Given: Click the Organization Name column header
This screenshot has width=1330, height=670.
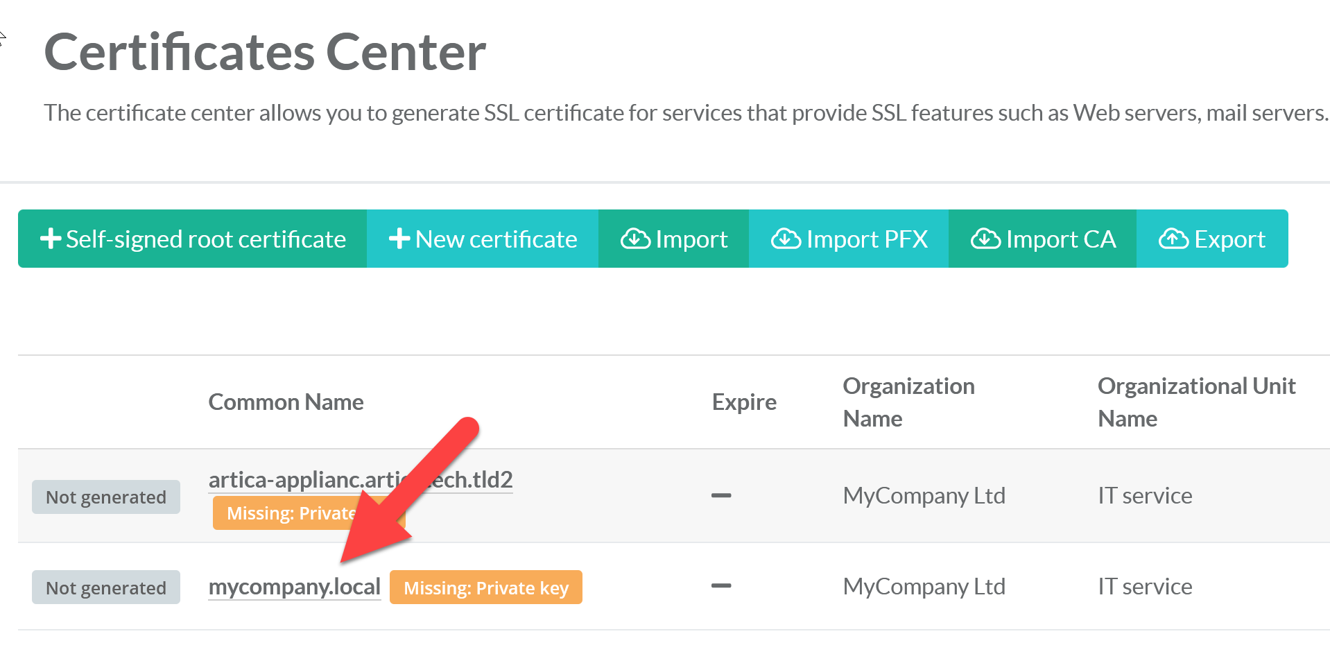Looking at the screenshot, I should pos(908,402).
